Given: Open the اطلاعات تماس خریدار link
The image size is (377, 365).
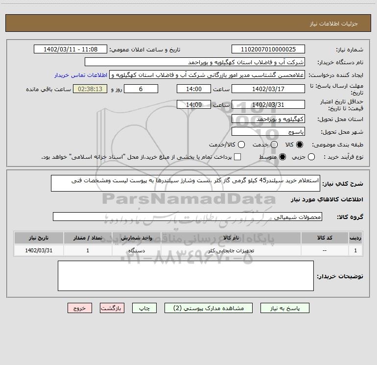Looking at the screenshot, I should (x=81, y=75).
